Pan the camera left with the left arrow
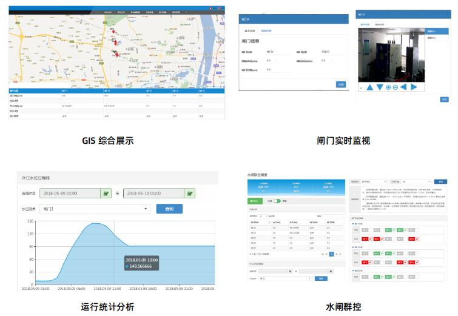 click(x=405, y=87)
